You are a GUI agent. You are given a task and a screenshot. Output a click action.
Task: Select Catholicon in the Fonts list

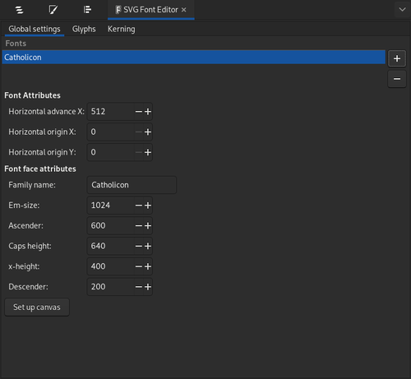click(193, 58)
